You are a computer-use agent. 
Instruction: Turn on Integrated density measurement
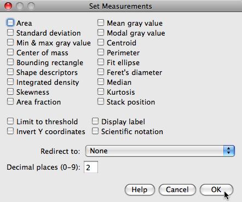[x=10, y=82]
